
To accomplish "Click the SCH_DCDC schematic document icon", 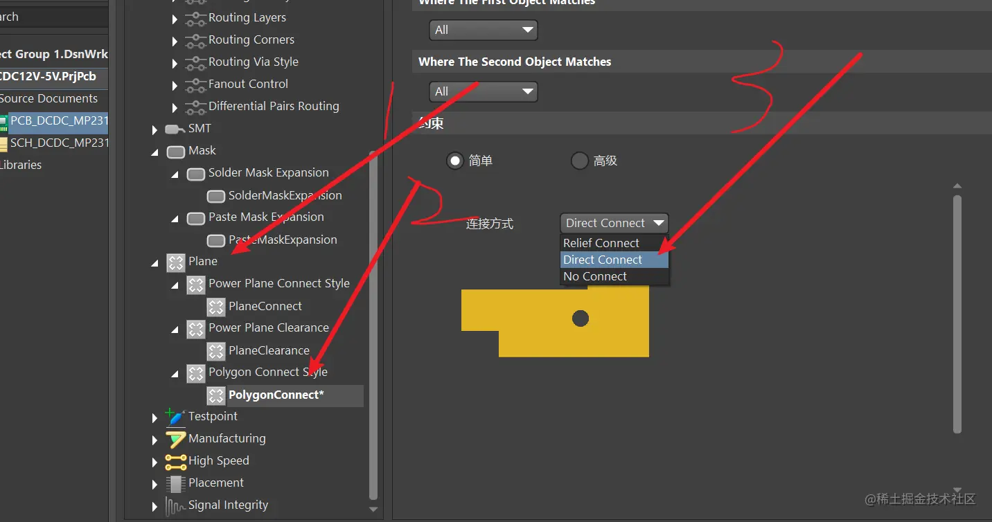I will pyautogui.click(x=3, y=143).
